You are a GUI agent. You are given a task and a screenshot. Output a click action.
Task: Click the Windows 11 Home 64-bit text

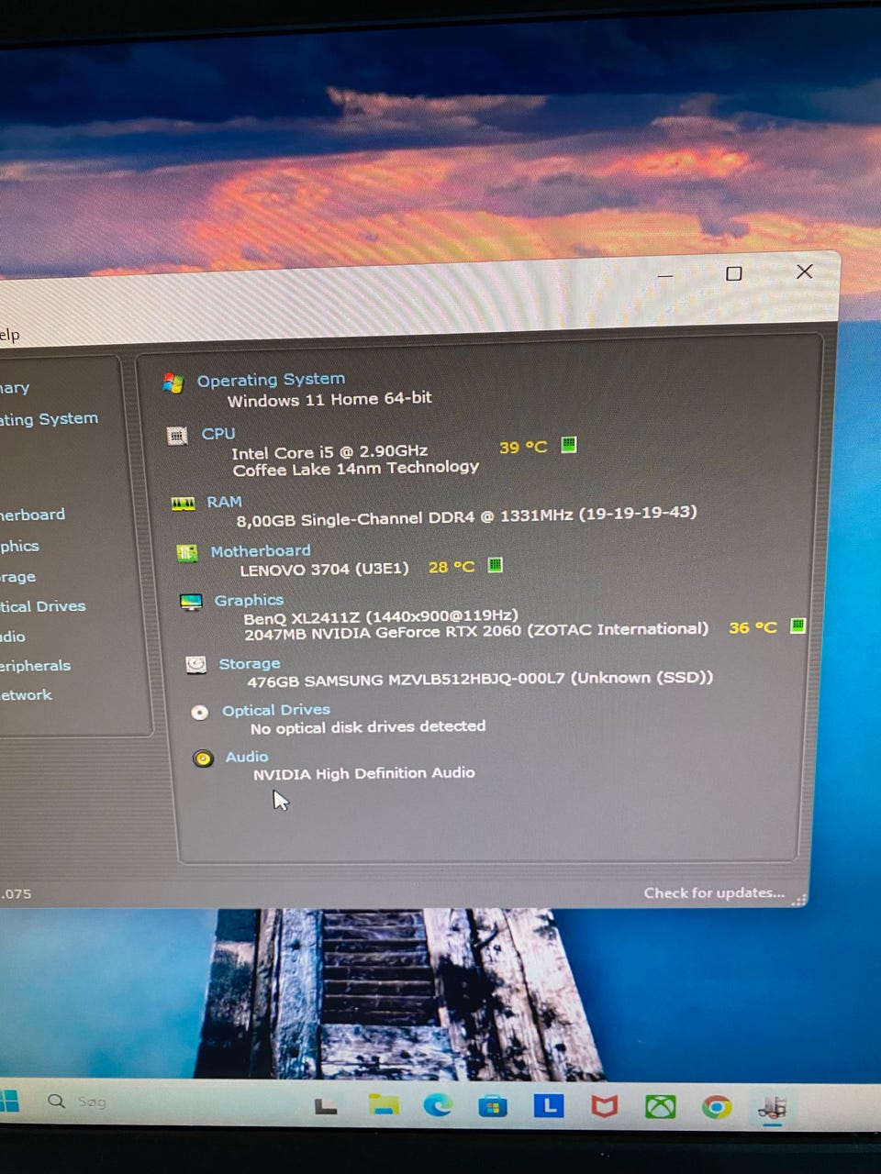[x=329, y=399]
